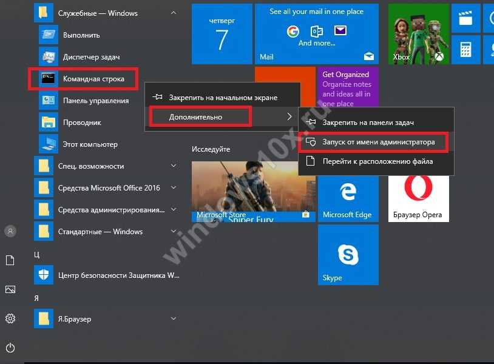Open the Movies & TV clapperboard tile
This screenshot has width=494, height=364.
click(465, 18)
